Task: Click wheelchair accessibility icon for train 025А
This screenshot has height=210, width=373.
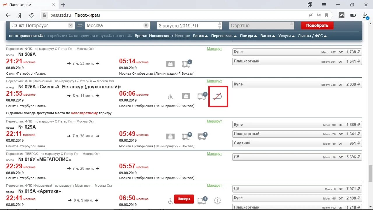Action: click(170, 96)
